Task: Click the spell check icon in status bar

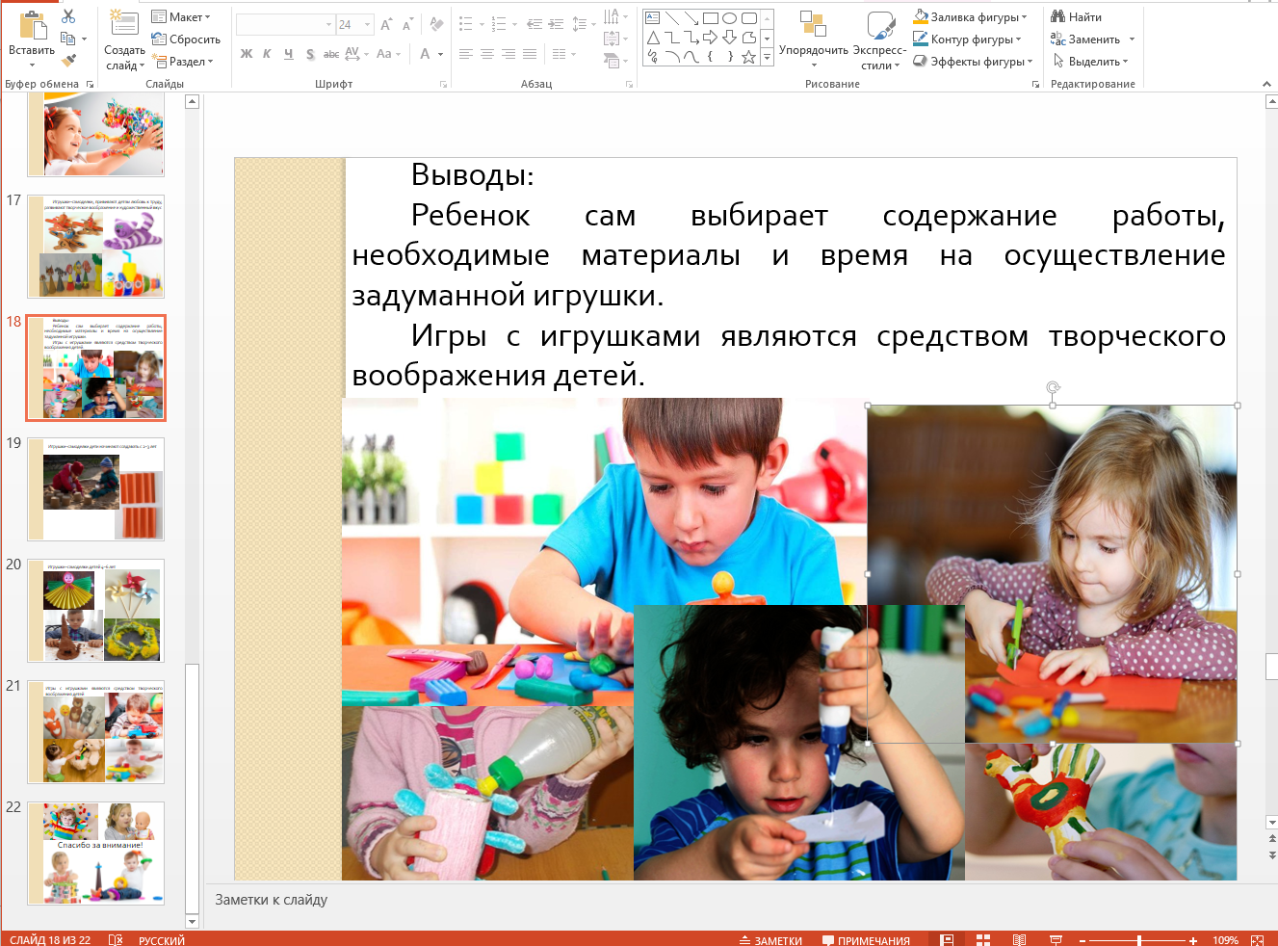Action: pyautogui.click(x=116, y=940)
